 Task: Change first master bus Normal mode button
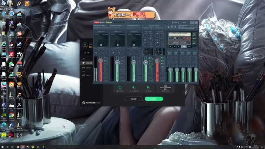click(169, 53)
